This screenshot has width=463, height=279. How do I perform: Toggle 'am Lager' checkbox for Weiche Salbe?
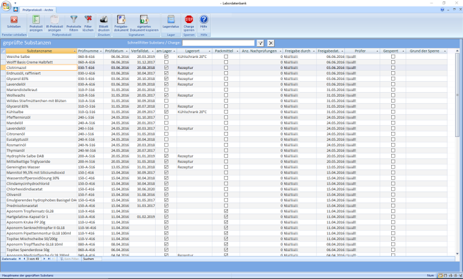coord(167,57)
